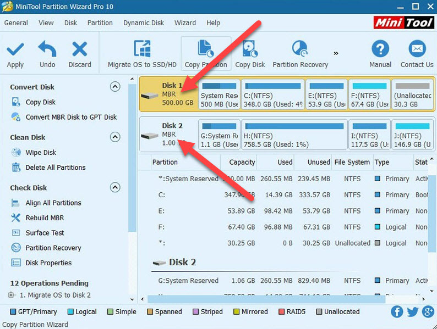Click the Undo arrow icon
The height and width of the screenshot is (329, 437).
pos(47,50)
